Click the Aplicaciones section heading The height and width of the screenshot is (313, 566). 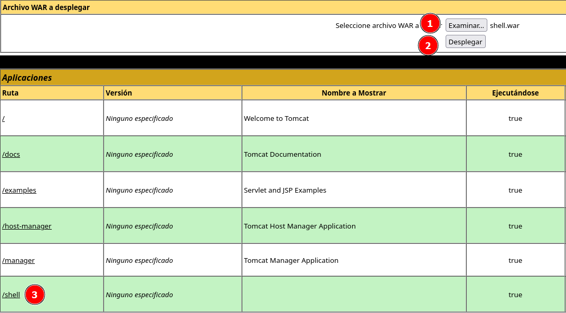click(27, 78)
